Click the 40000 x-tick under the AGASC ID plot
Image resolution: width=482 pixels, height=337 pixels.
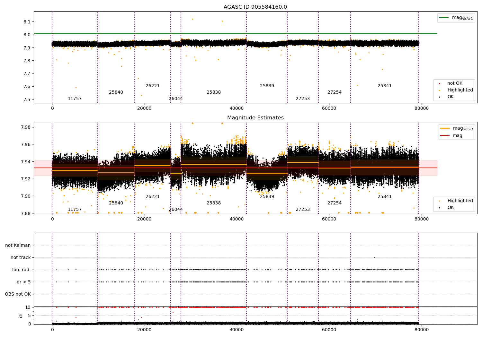tap(237, 108)
